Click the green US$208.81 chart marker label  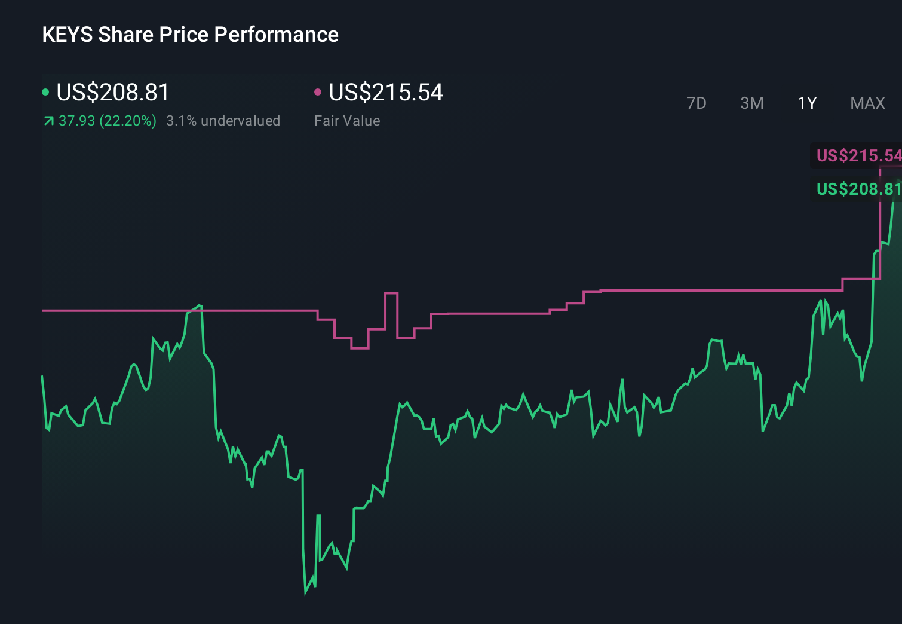pyautogui.click(x=858, y=190)
